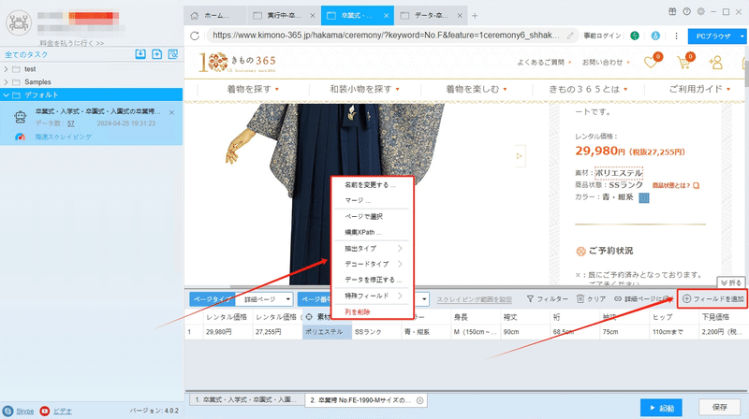This screenshot has width=749, height=419.
Task: Select データを修正する in context menu
Action: (372, 280)
